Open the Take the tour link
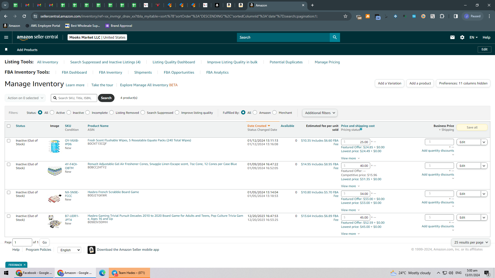 click(102, 85)
